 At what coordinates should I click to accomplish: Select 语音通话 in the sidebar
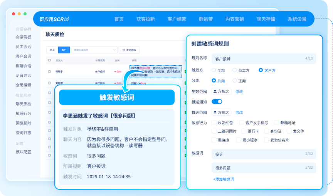click(24, 76)
